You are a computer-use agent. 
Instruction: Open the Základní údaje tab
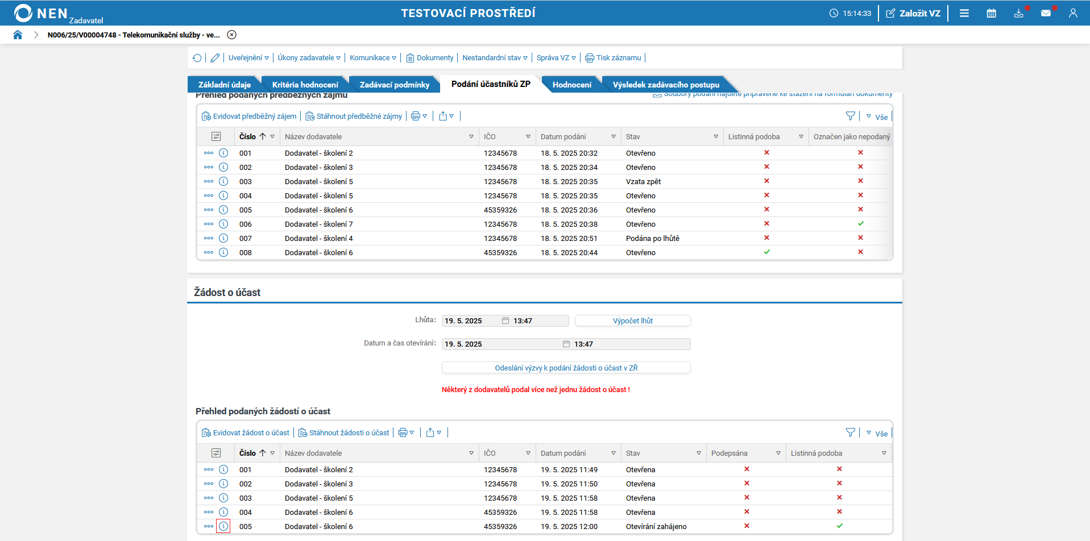(x=224, y=85)
